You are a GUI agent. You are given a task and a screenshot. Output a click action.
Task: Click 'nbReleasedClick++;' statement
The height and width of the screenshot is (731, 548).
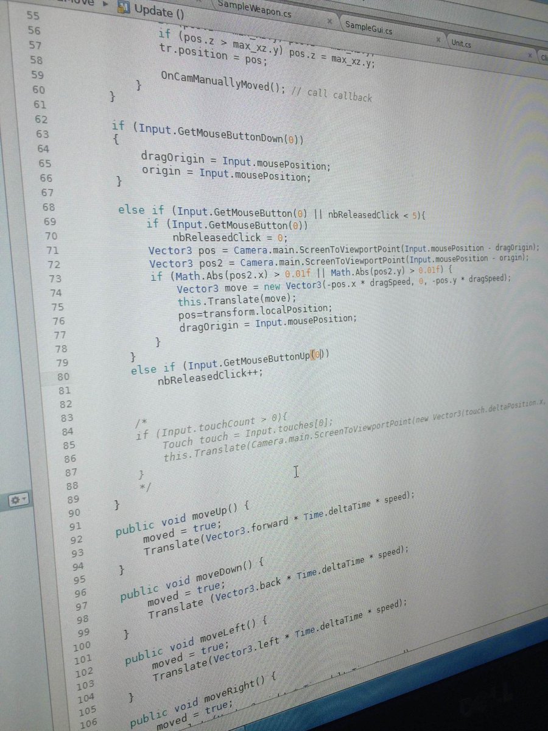point(211,378)
